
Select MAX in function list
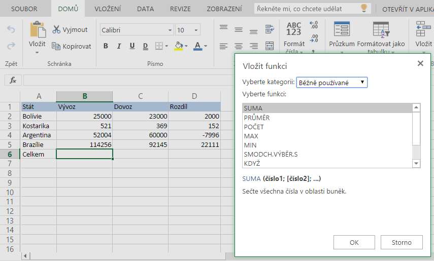tap(327, 136)
